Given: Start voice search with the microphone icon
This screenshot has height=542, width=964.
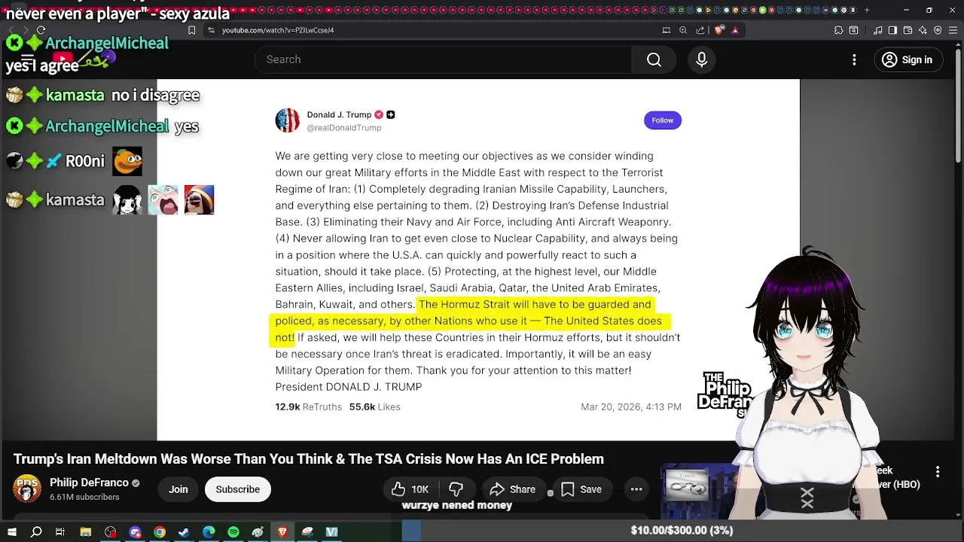Looking at the screenshot, I should tap(701, 59).
